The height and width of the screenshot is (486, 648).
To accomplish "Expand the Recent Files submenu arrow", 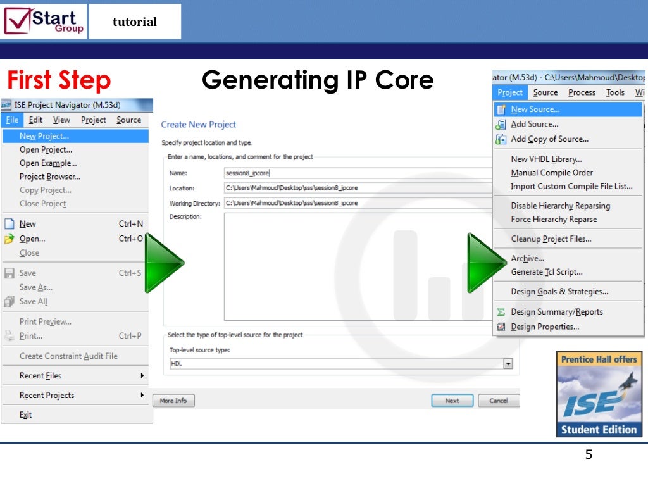I will pos(142,376).
